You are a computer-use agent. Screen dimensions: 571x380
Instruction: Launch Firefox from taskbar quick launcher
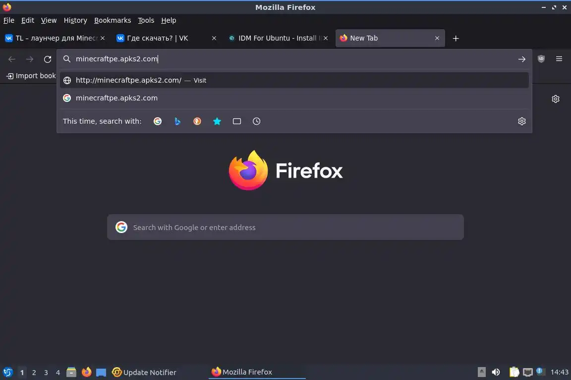click(86, 372)
